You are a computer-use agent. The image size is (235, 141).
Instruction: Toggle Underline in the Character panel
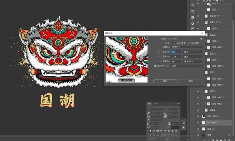[x=173, y=131]
